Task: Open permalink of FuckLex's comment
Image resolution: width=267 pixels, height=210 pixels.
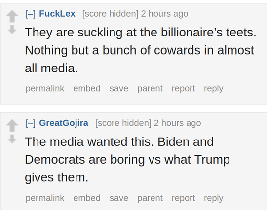Action: point(45,88)
